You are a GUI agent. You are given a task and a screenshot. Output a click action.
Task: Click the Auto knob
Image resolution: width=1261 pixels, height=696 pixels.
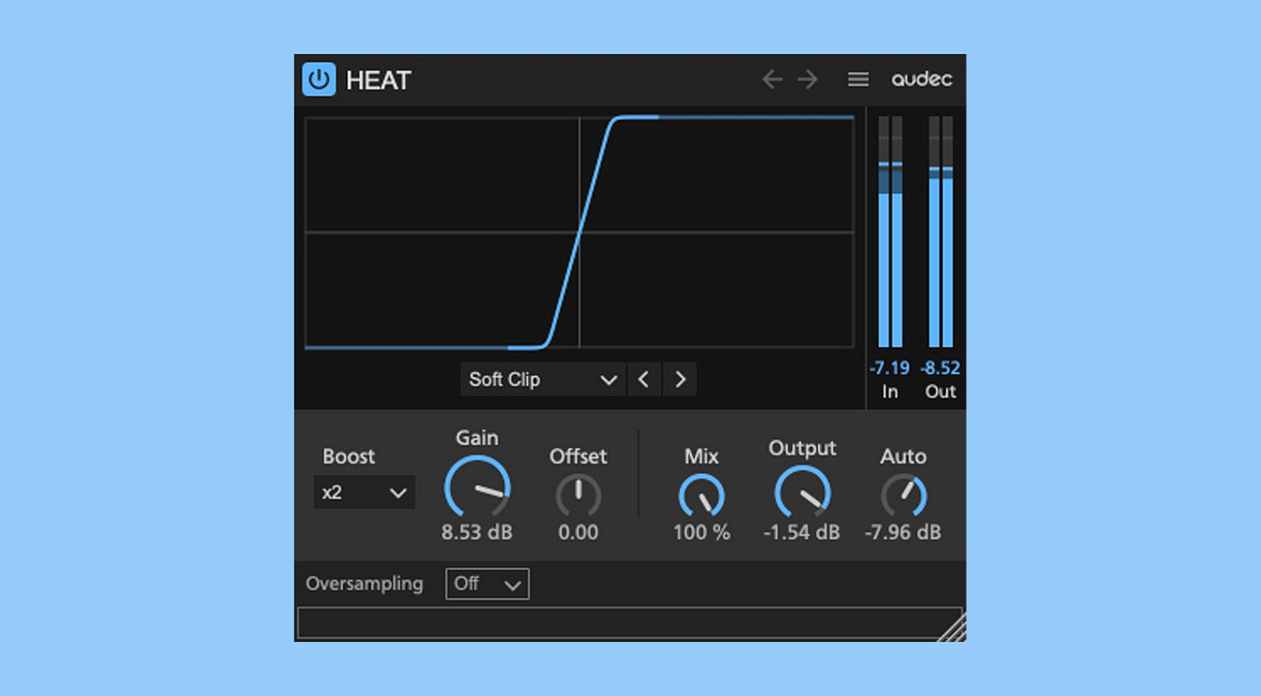(904, 496)
